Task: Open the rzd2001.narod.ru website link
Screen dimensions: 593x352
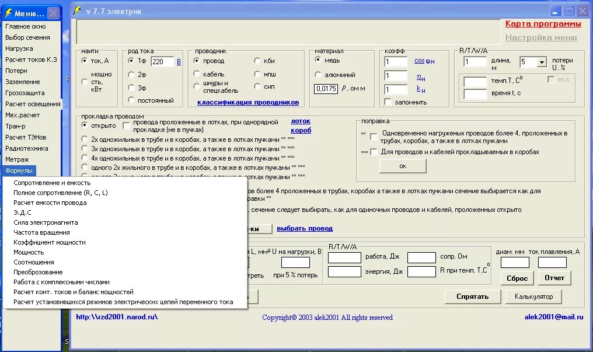Action: pos(117,317)
